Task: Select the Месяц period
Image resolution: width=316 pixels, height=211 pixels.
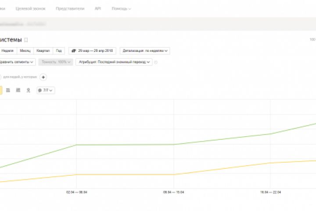Action: (25, 51)
